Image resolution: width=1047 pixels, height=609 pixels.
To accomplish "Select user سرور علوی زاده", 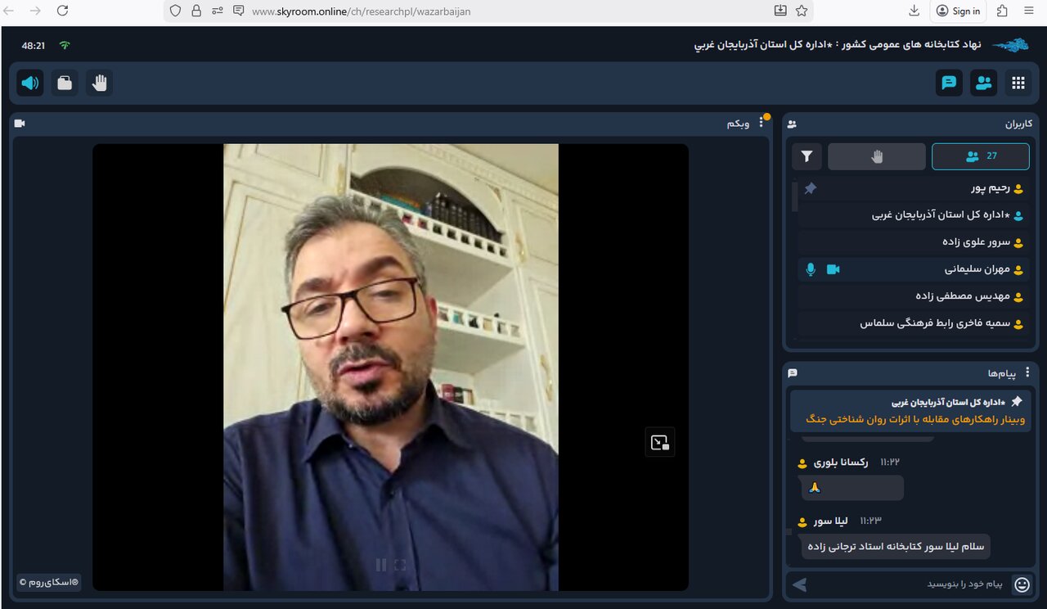I will click(x=913, y=242).
